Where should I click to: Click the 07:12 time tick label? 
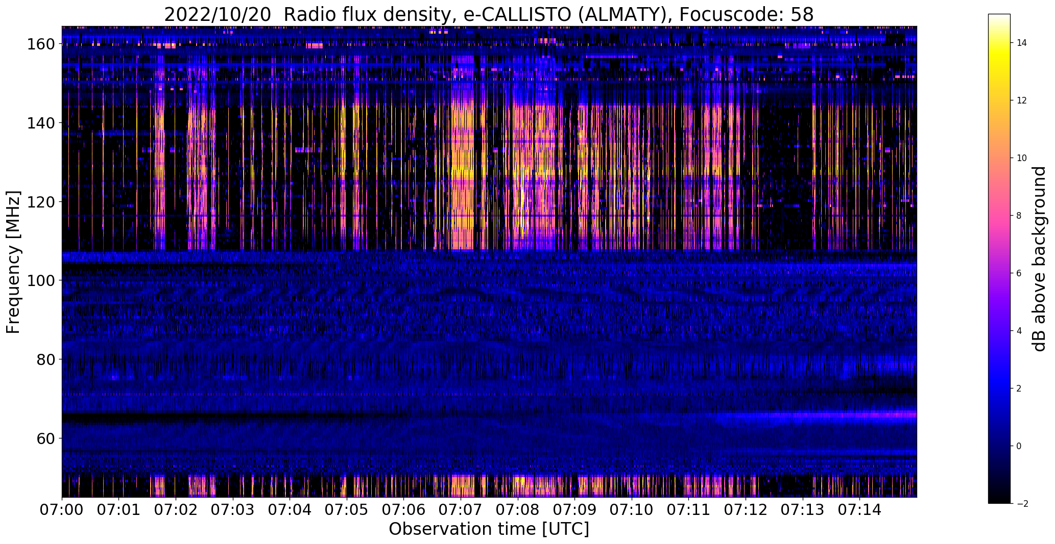click(746, 510)
